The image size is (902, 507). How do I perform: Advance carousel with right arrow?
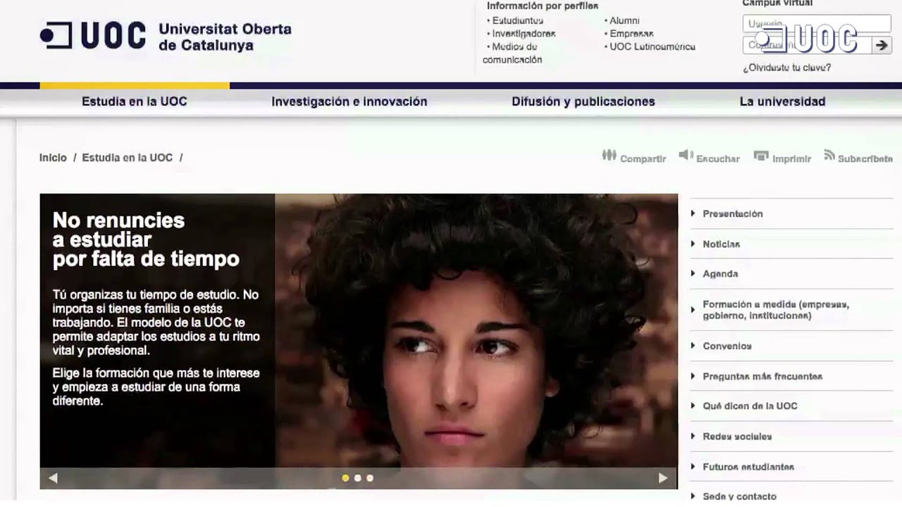pyautogui.click(x=662, y=478)
